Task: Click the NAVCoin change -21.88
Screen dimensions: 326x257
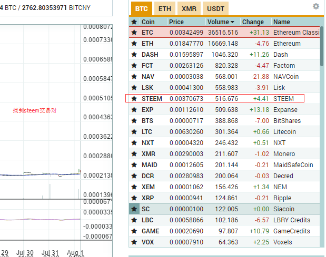Action: click(x=260, y=77)
